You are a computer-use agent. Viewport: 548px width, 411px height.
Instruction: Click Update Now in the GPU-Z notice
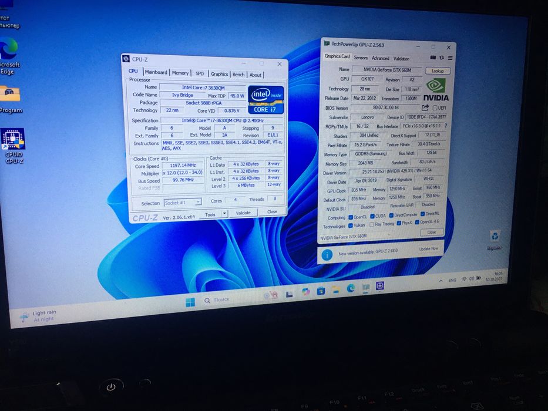pyautogui.click(x=429, y=248)
